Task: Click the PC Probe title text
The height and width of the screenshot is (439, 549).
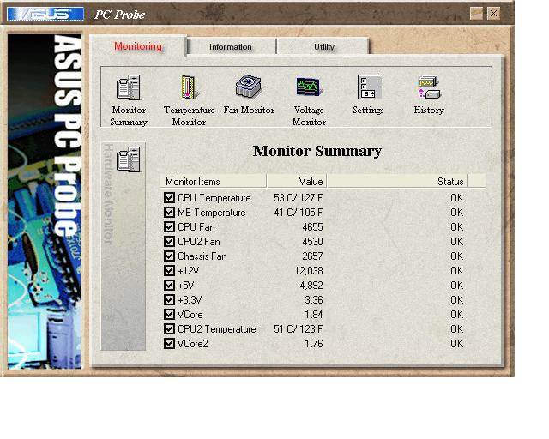Action: coord(120,15)
